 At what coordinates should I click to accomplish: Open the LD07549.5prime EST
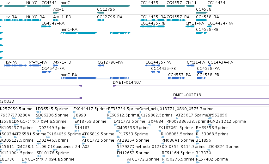click(x=39, y=131)
